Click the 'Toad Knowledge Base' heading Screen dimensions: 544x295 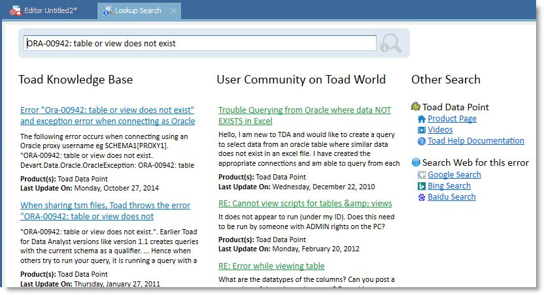click(x=76, y=80)
